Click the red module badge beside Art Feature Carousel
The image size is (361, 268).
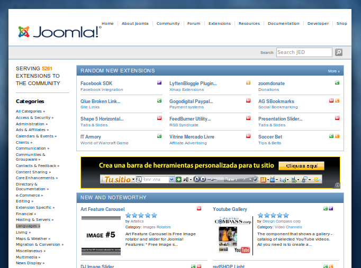(x=199, y=208)
